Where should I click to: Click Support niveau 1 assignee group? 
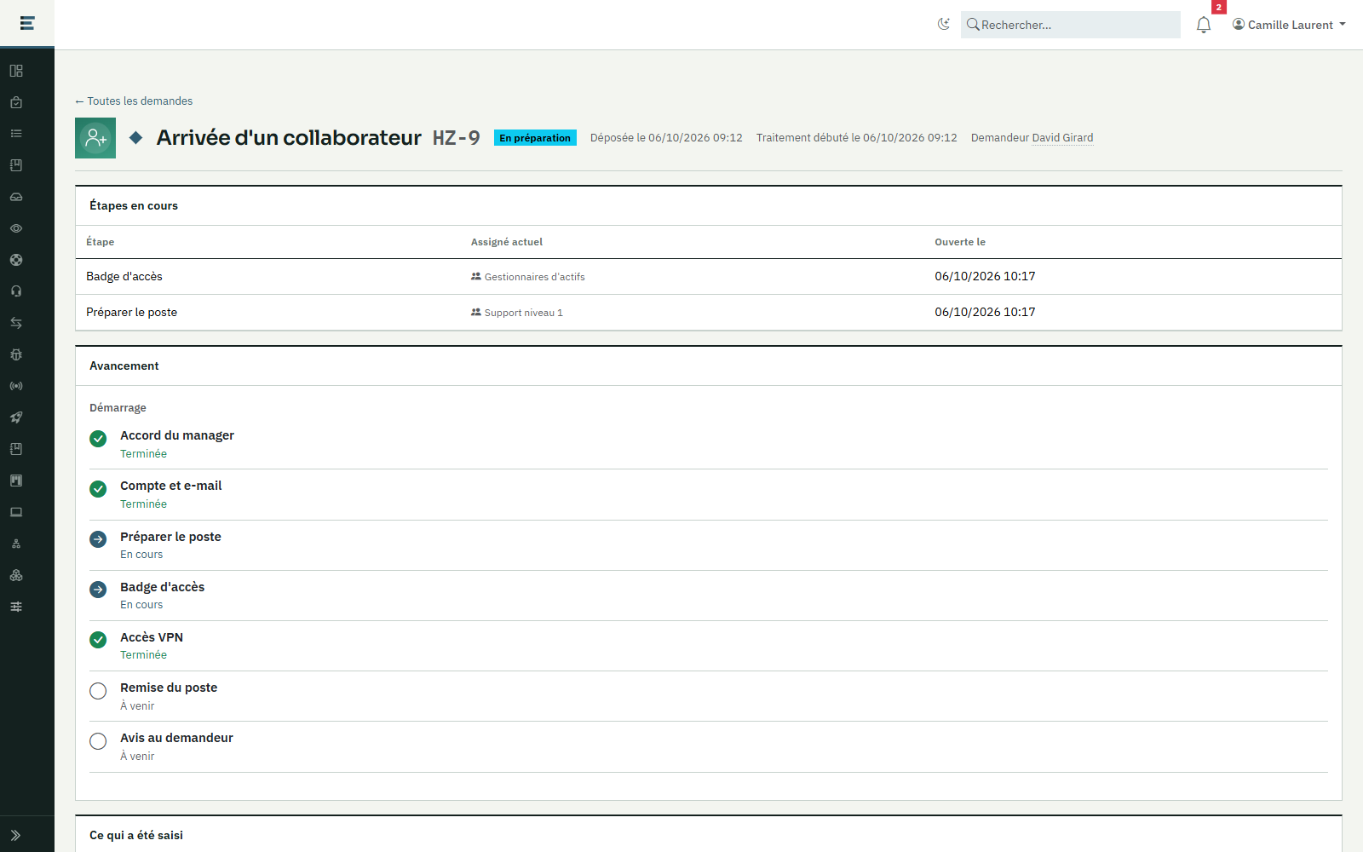click(x=517, y=313)
